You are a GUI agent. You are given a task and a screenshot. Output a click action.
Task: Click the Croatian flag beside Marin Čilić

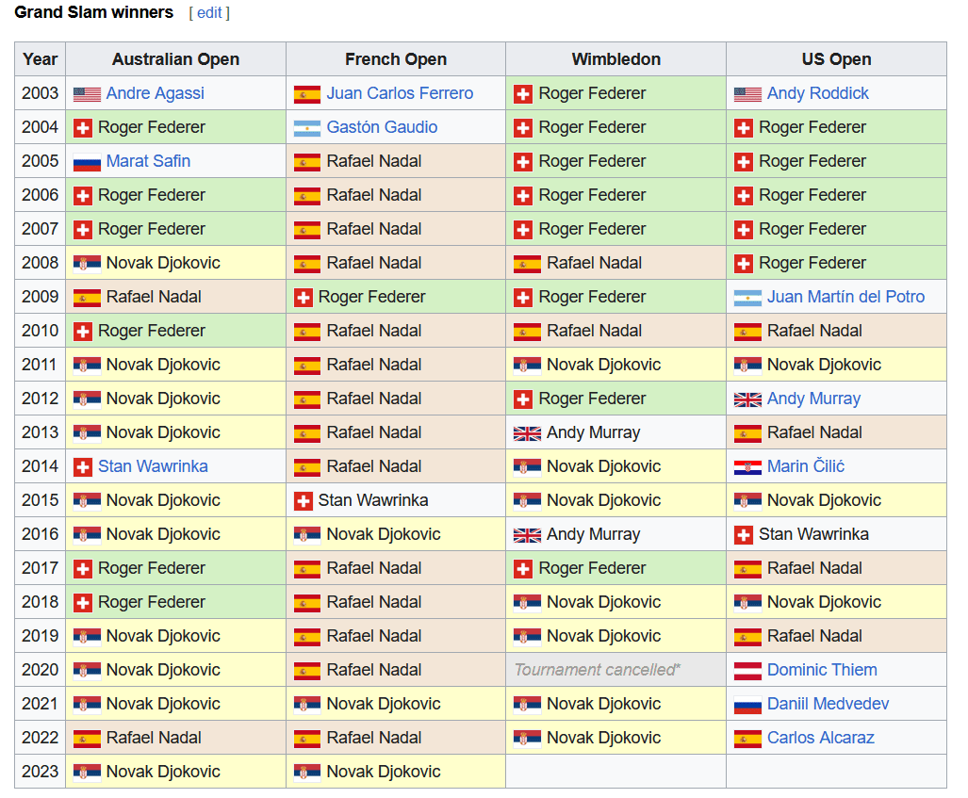coord(747,468)
